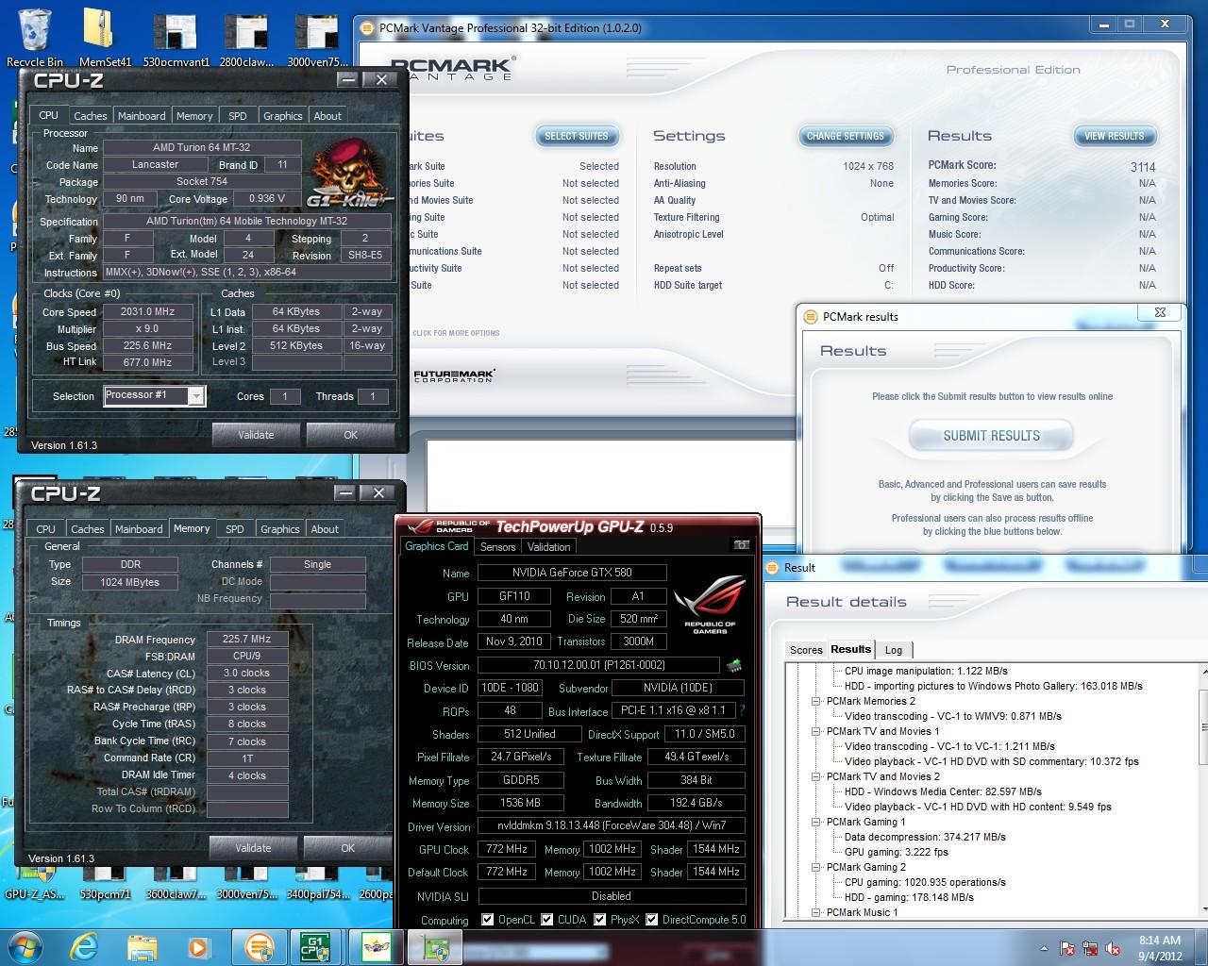Click the 'CLICK FOR MORE OPTIONS' link

(x=456, y=333)
